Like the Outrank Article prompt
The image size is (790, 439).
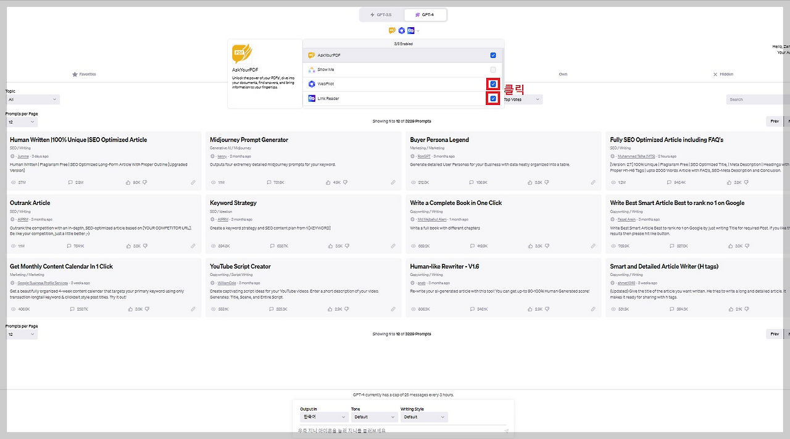[128, 246]
